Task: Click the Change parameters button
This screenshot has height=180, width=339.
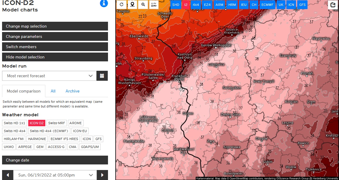Action: (55, 36)
